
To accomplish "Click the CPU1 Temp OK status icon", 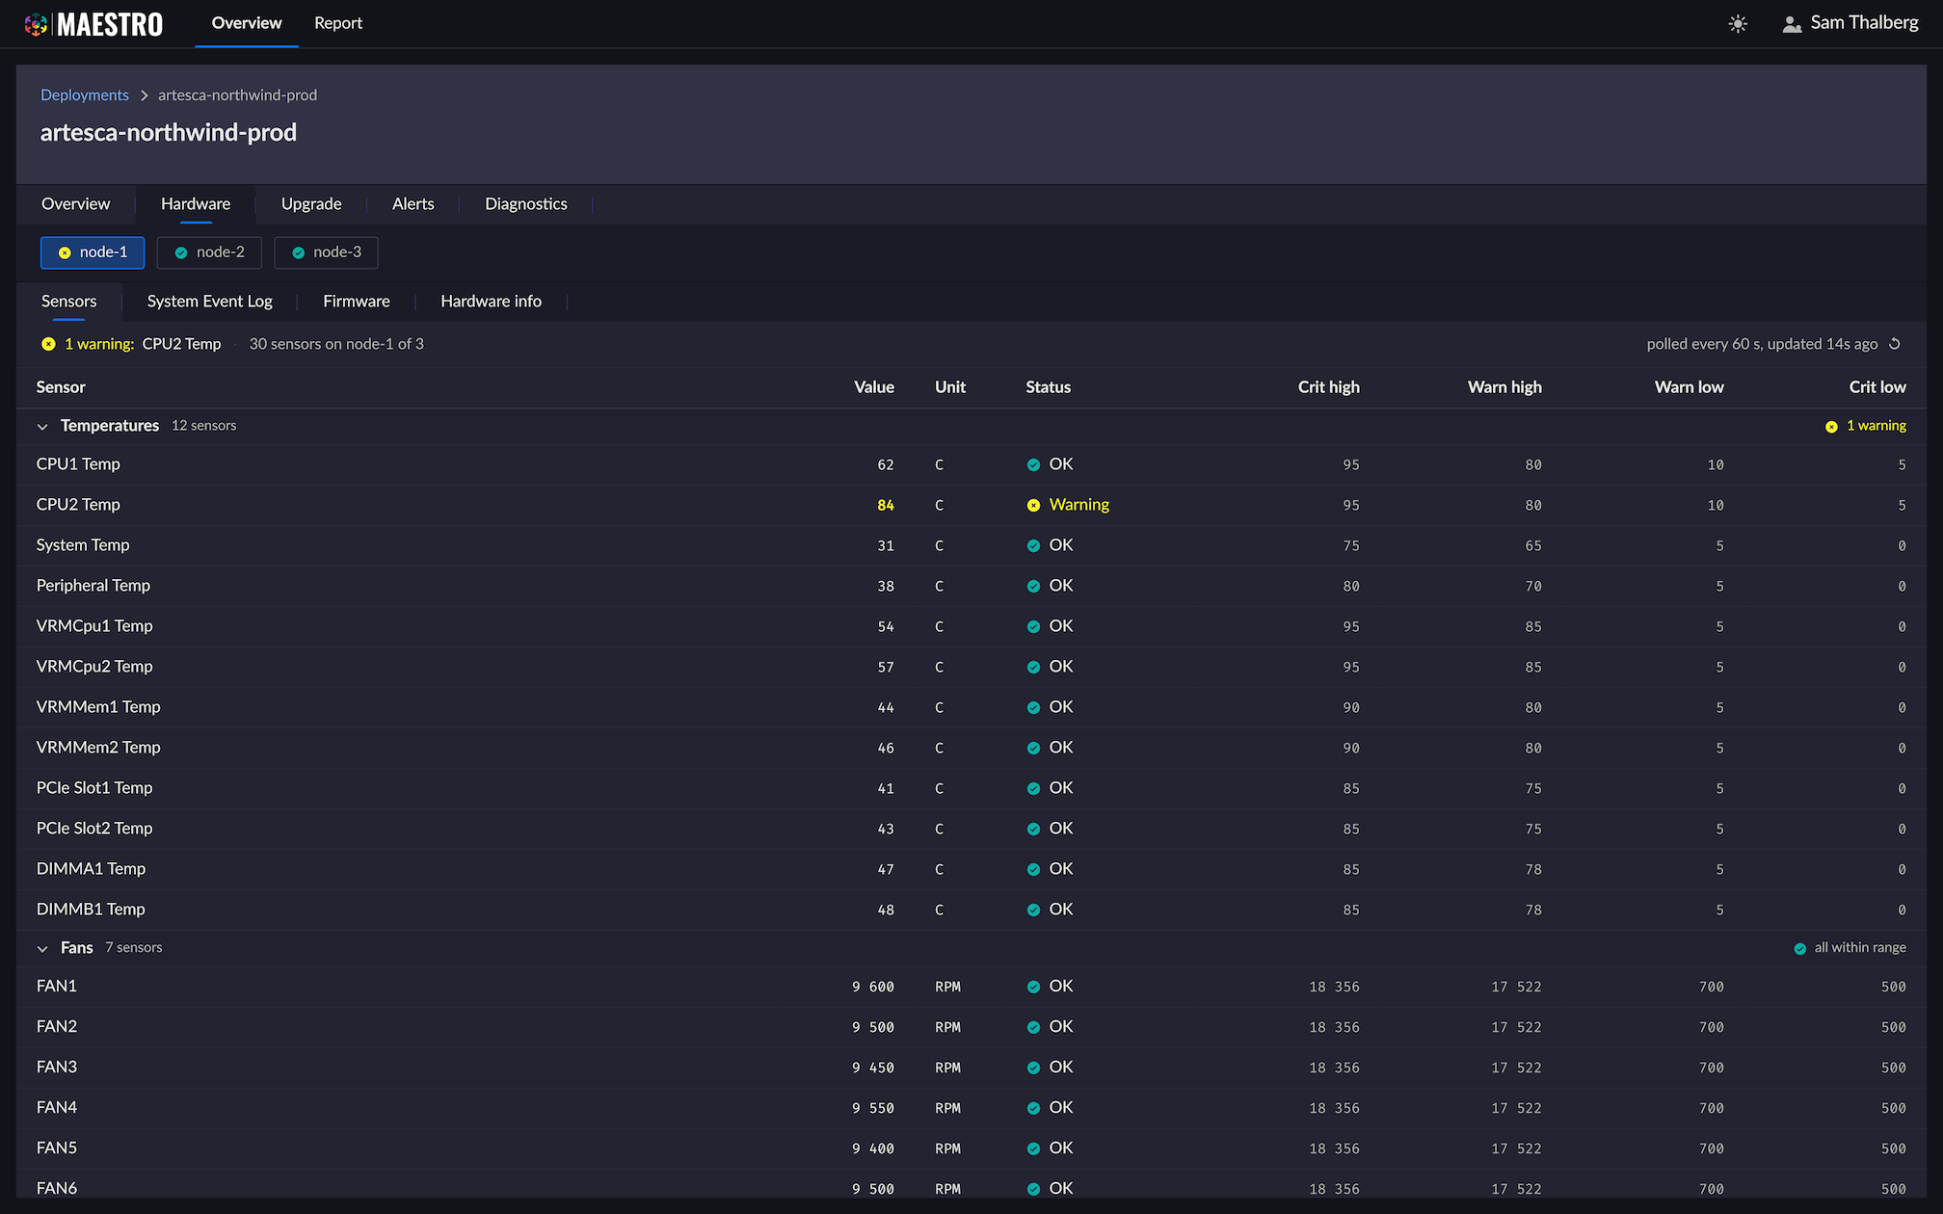I will pyautogui.click(x=1033, y=464).
